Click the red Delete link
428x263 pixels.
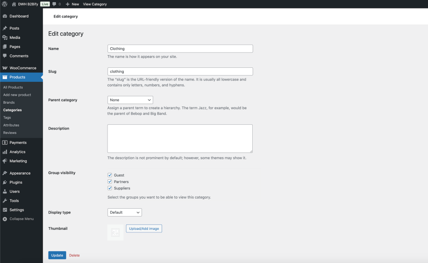74,255
